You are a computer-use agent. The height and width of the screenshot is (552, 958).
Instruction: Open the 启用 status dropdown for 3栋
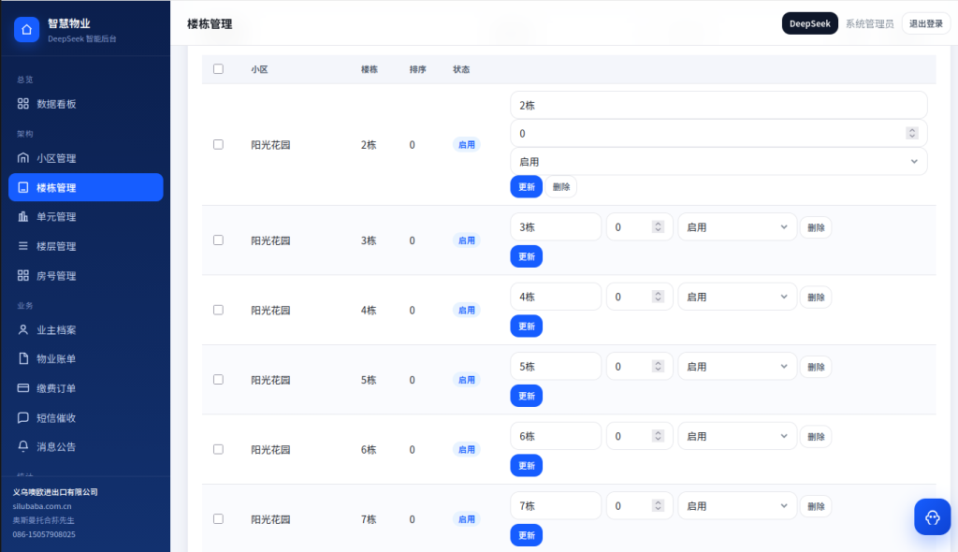coord(737,226)
